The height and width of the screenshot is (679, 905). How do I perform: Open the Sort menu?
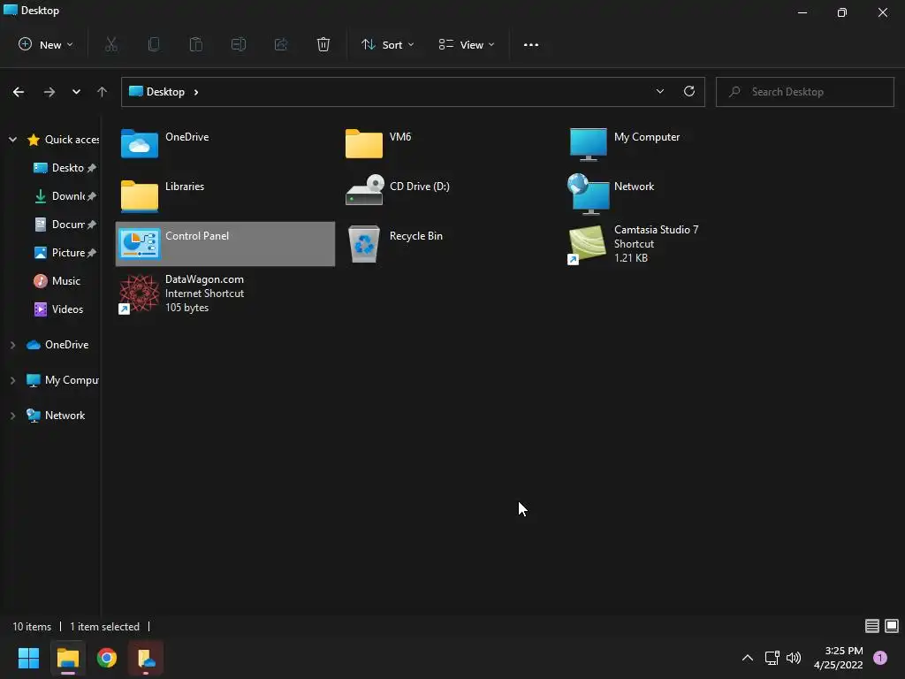[387, 44]
